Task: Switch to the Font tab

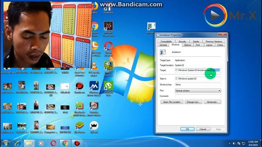Action: (x=198, y=45)
